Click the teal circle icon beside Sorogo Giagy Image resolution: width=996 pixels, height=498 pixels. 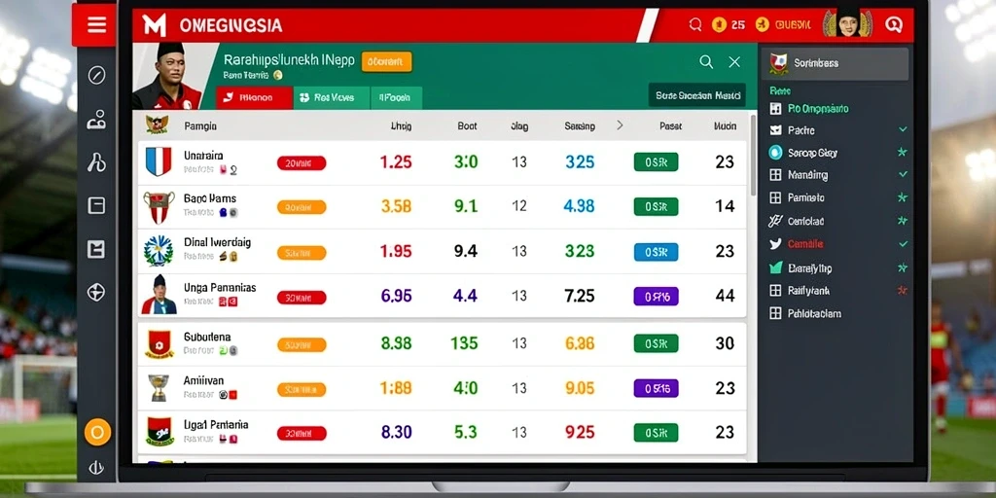coord(775,153)
